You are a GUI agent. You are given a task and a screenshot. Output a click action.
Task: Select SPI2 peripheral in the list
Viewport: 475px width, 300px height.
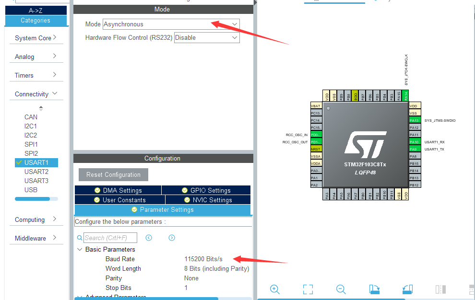coord(31,153)
